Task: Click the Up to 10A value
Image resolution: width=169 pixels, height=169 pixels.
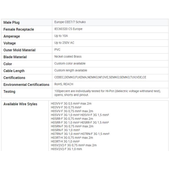Action: [61, 36]
